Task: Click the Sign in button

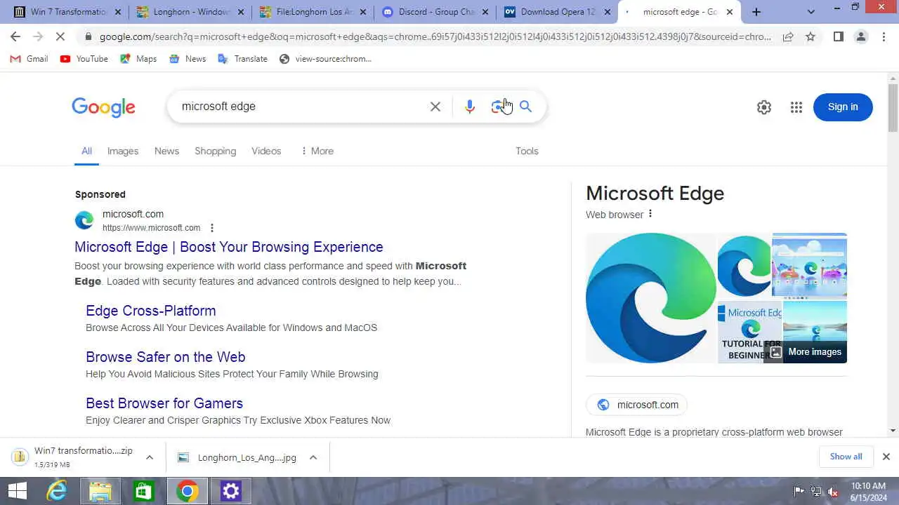Action: click(843, 107)
